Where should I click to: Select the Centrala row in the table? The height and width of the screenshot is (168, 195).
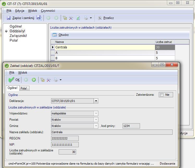pos(113,47)
